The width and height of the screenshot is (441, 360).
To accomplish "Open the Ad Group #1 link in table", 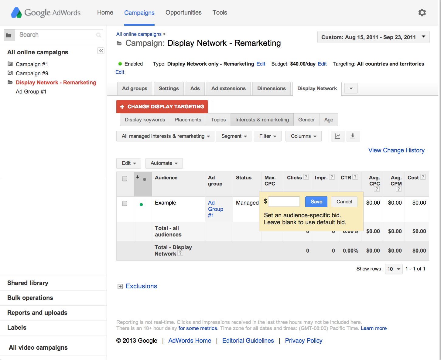I will (215, 209).
